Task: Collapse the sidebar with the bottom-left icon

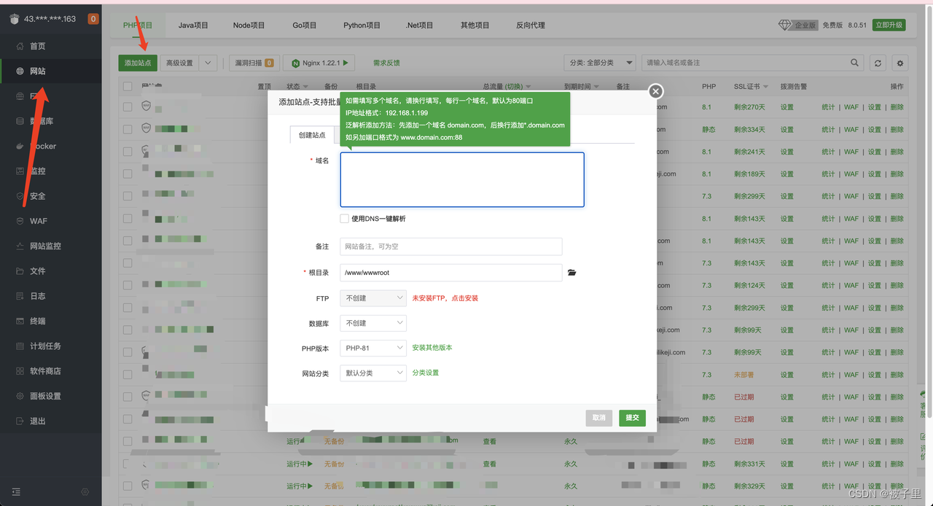Action: [16, 492]
